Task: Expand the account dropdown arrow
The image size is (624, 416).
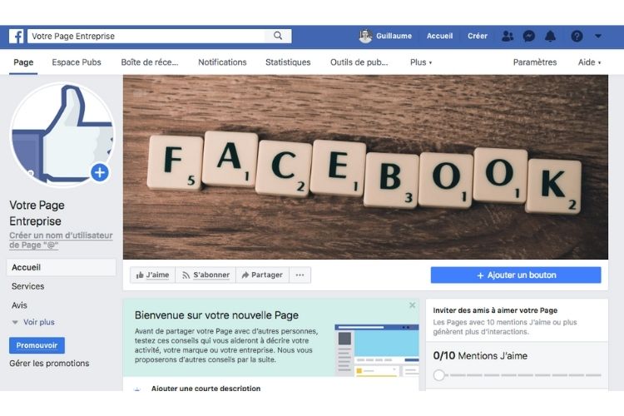Action: (x=597, y=37)
